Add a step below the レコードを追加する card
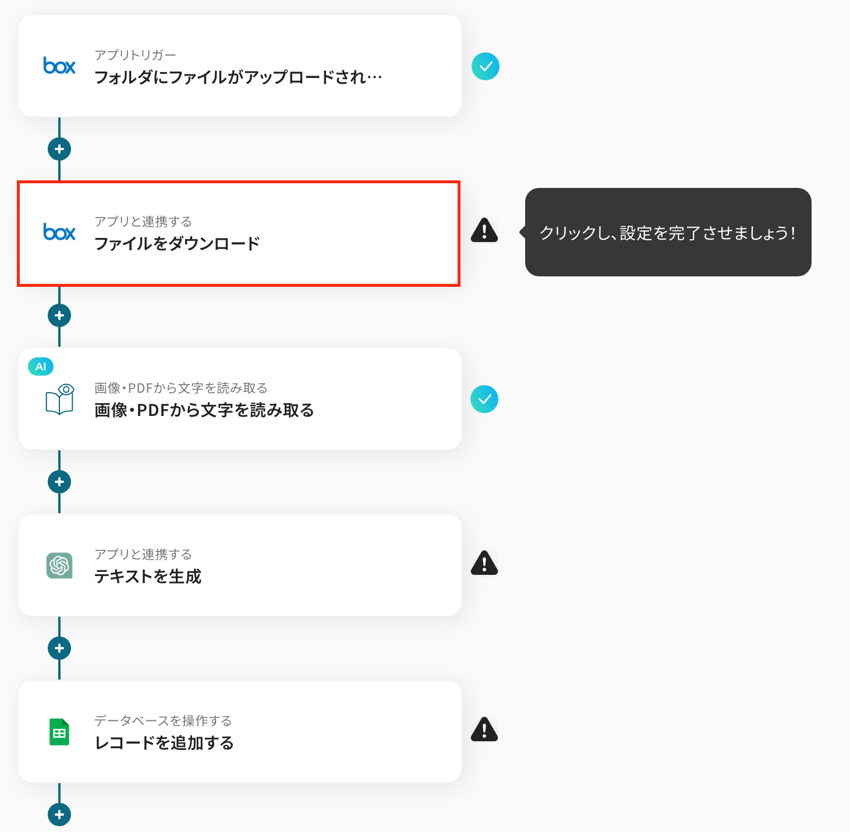 click(59, 815)
